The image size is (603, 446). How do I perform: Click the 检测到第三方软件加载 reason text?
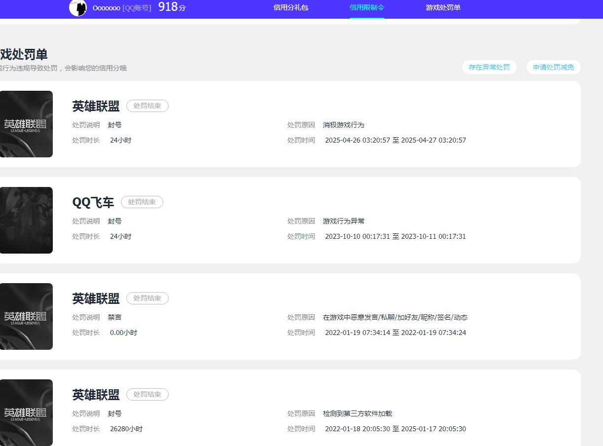pos(357,413)
